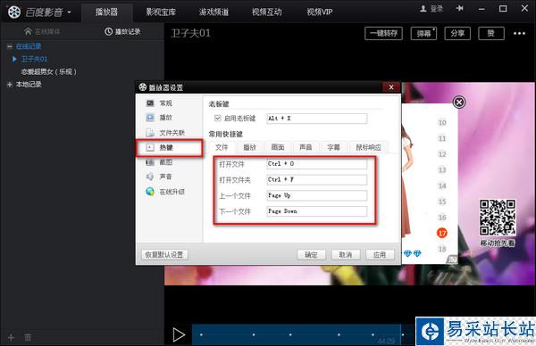Screen dimensions: 536x346
Task: Click the pin-to-top icon in title bar
Action: 459,9
